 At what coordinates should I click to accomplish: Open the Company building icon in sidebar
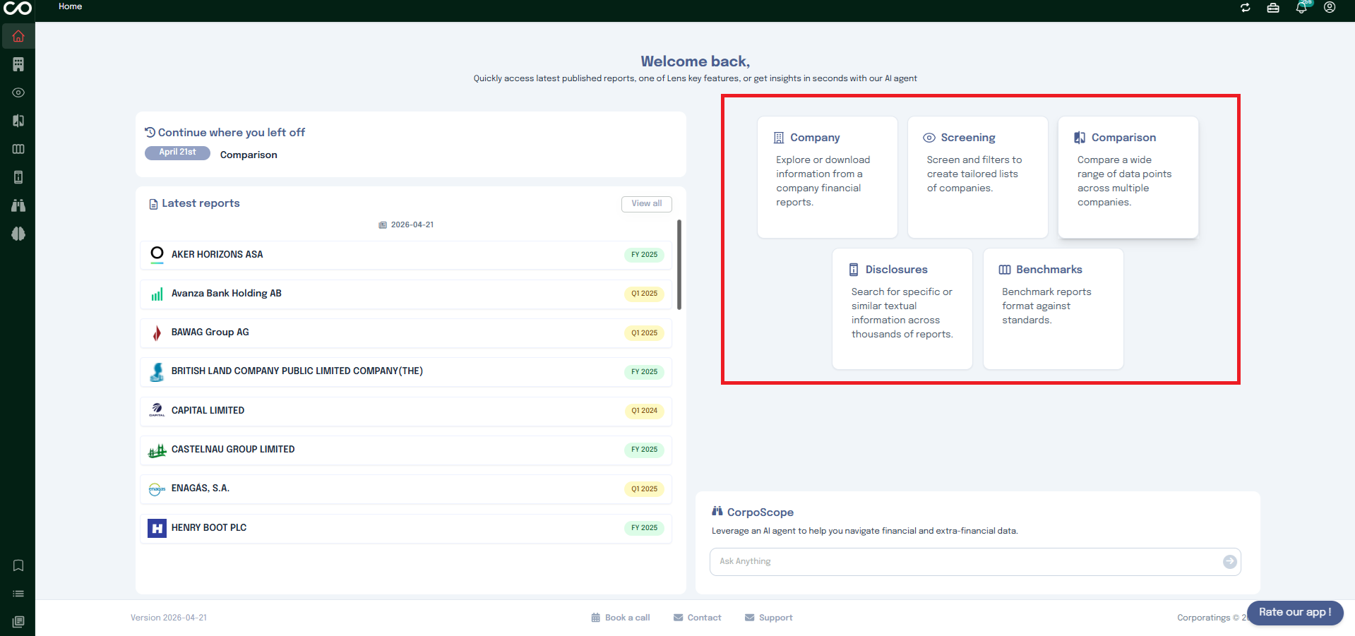tap(18, 64)
